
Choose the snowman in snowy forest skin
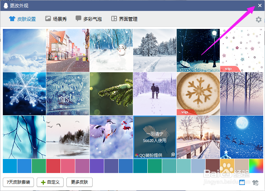pyautogui.click(x=111, y=50)
